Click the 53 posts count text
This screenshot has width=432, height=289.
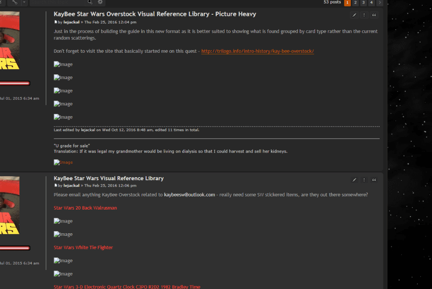pyautogui.click(x=332, y=2)
